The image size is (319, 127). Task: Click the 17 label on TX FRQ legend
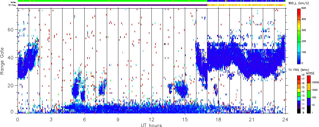pos(303,79)
